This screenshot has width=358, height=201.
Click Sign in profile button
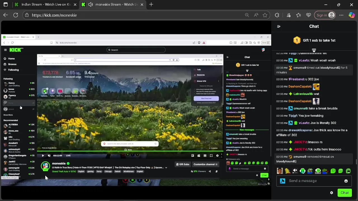coord(325,15)
